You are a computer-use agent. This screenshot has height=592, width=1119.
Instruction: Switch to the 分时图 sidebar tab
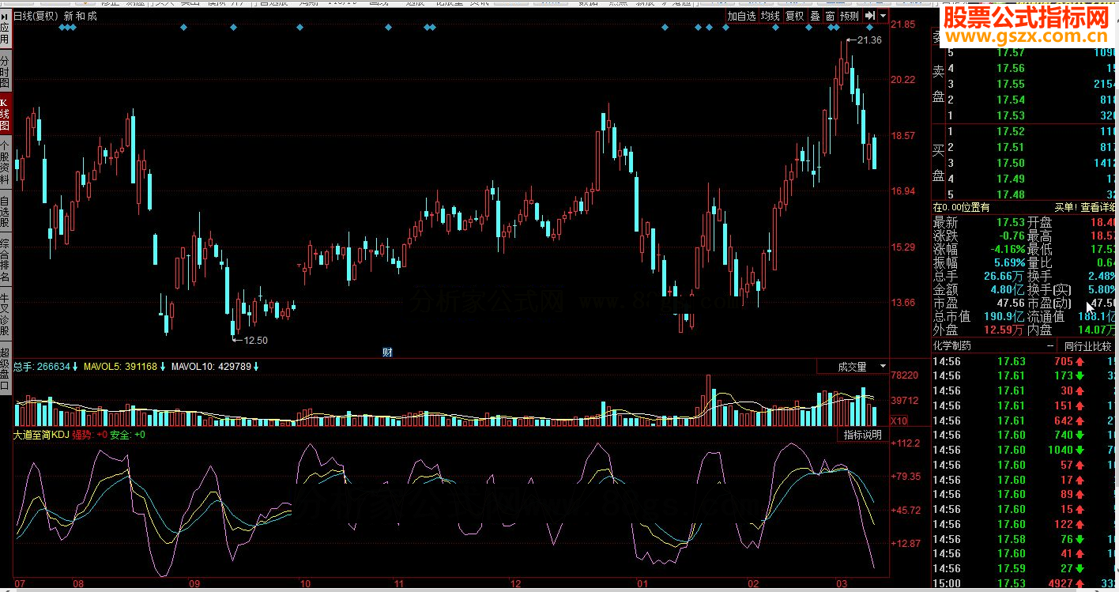[x=5, y=70]
